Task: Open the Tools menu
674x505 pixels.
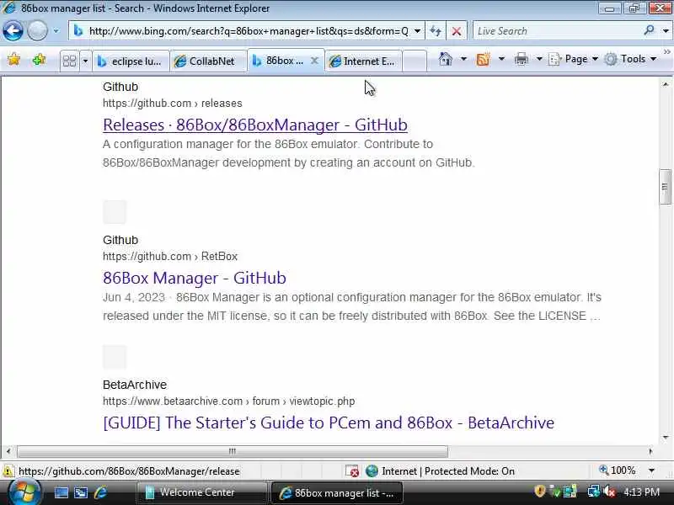Action: (630, 59)
